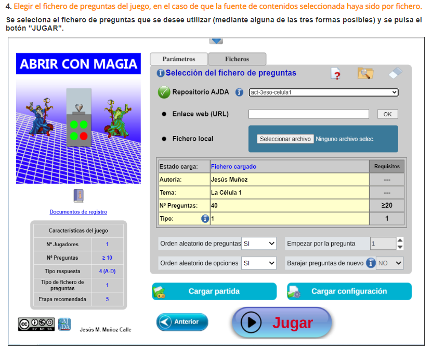
Task: Open the act-3eso-celula1 repository dropdown
Action: [323, 92]
